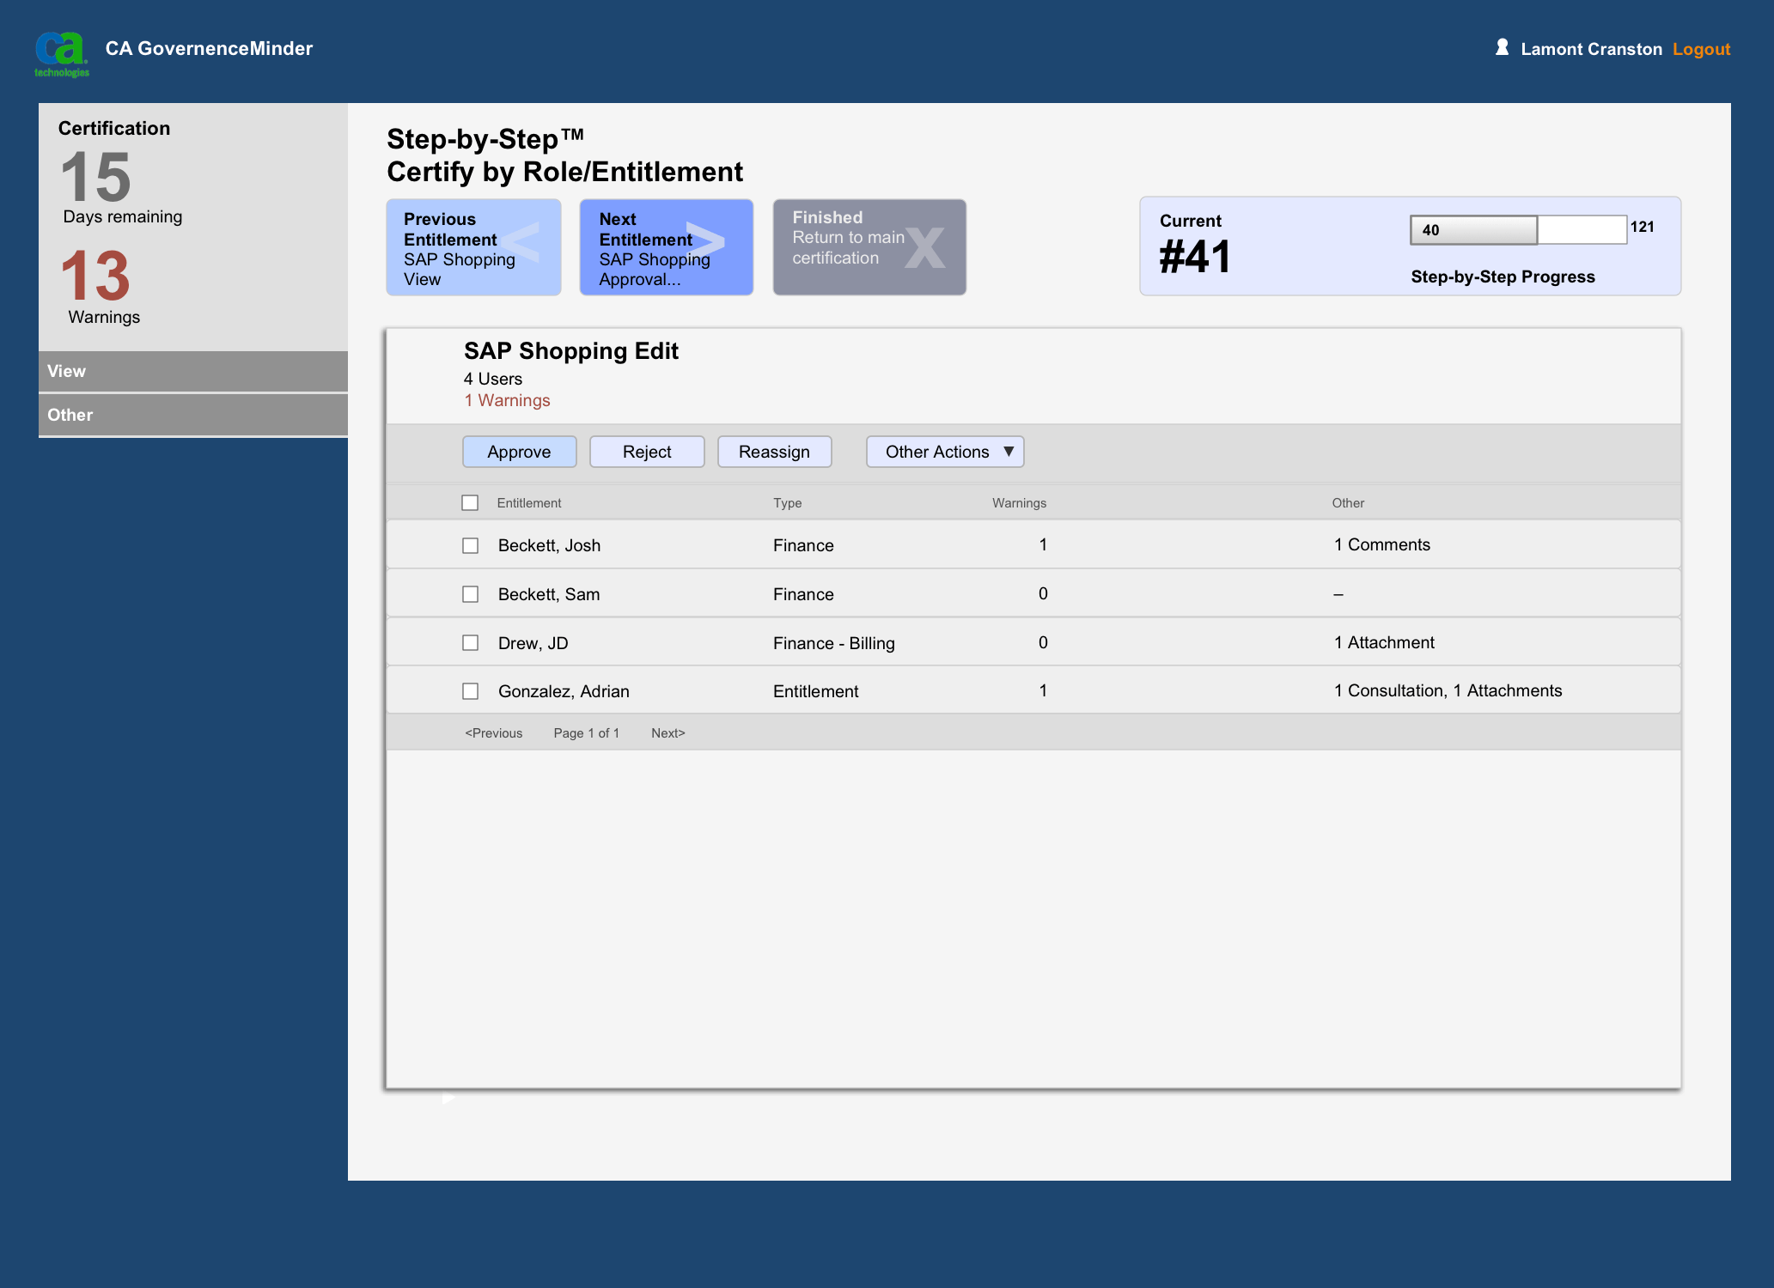Click the Page 1 of 1 indicator
Screen dimensions: 1774x1288
[x=586, y=733]
